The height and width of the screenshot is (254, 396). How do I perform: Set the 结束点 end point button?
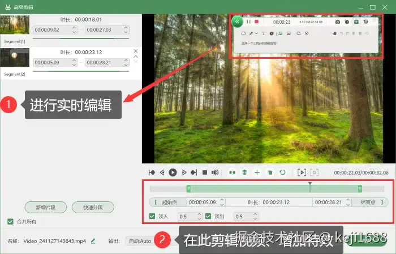pyautogui.click(x=369, y=203)
